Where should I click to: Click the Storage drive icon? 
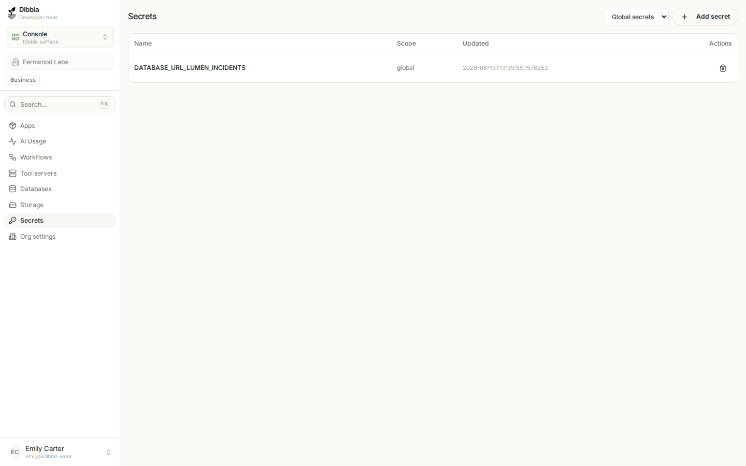pos(13,205)
